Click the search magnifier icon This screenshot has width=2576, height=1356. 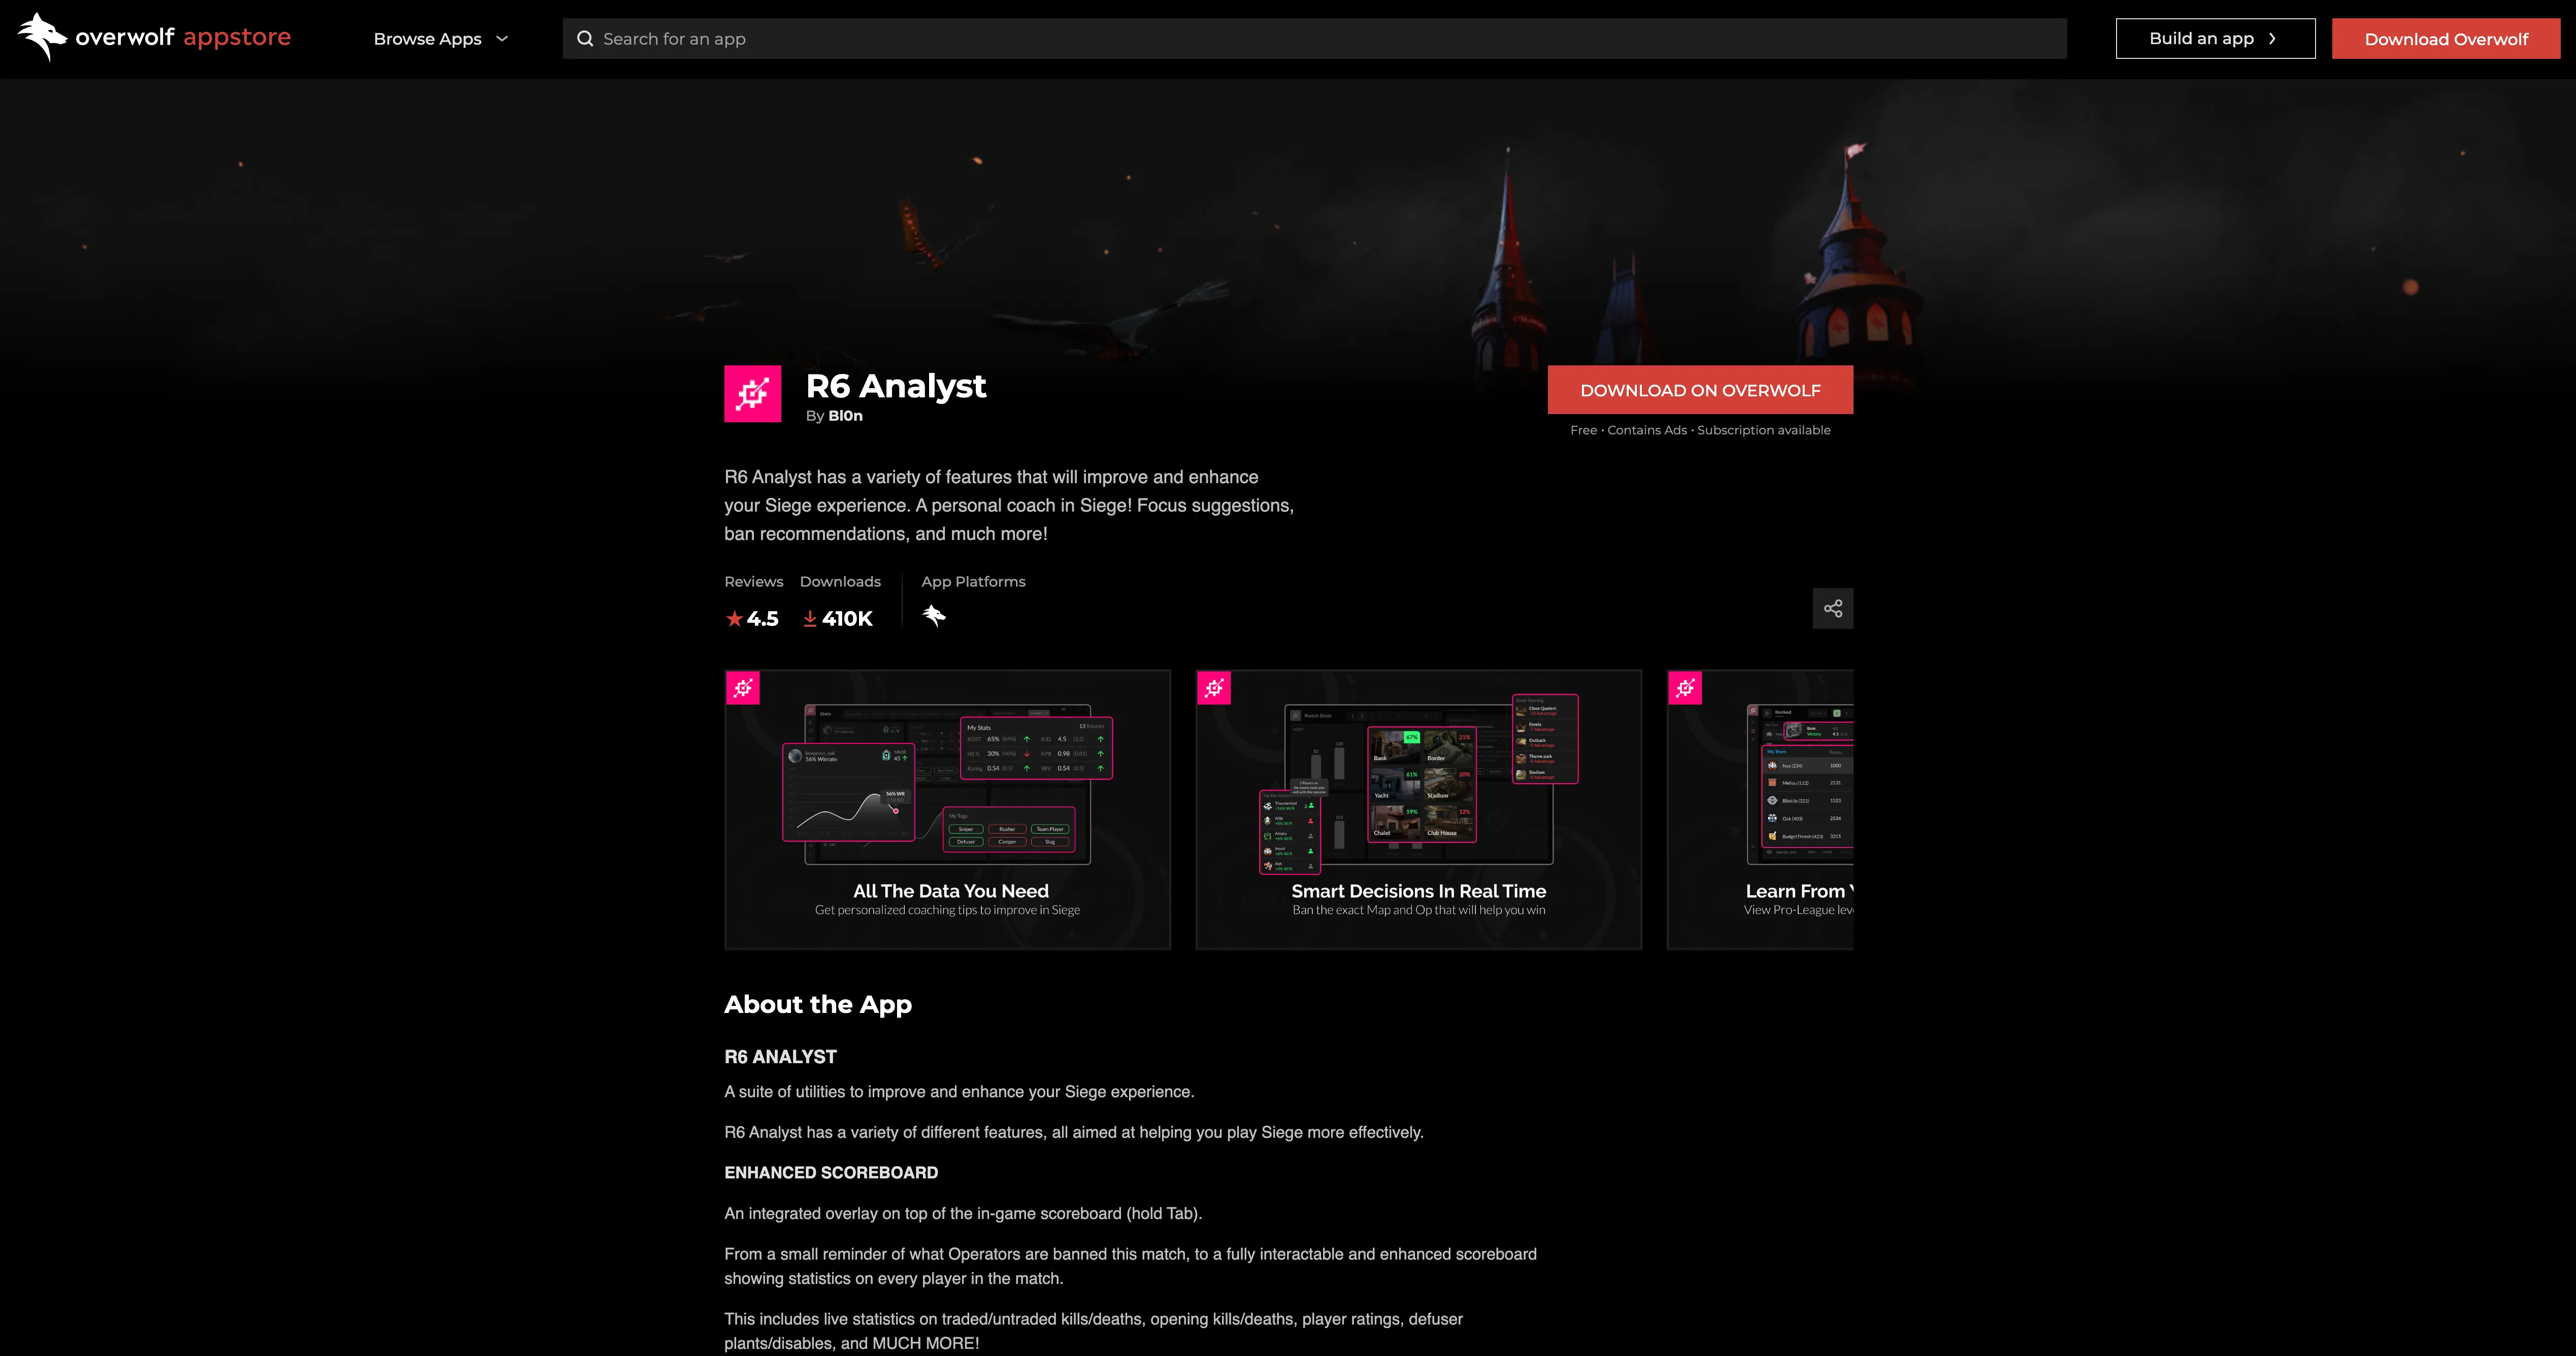point(585,39)
